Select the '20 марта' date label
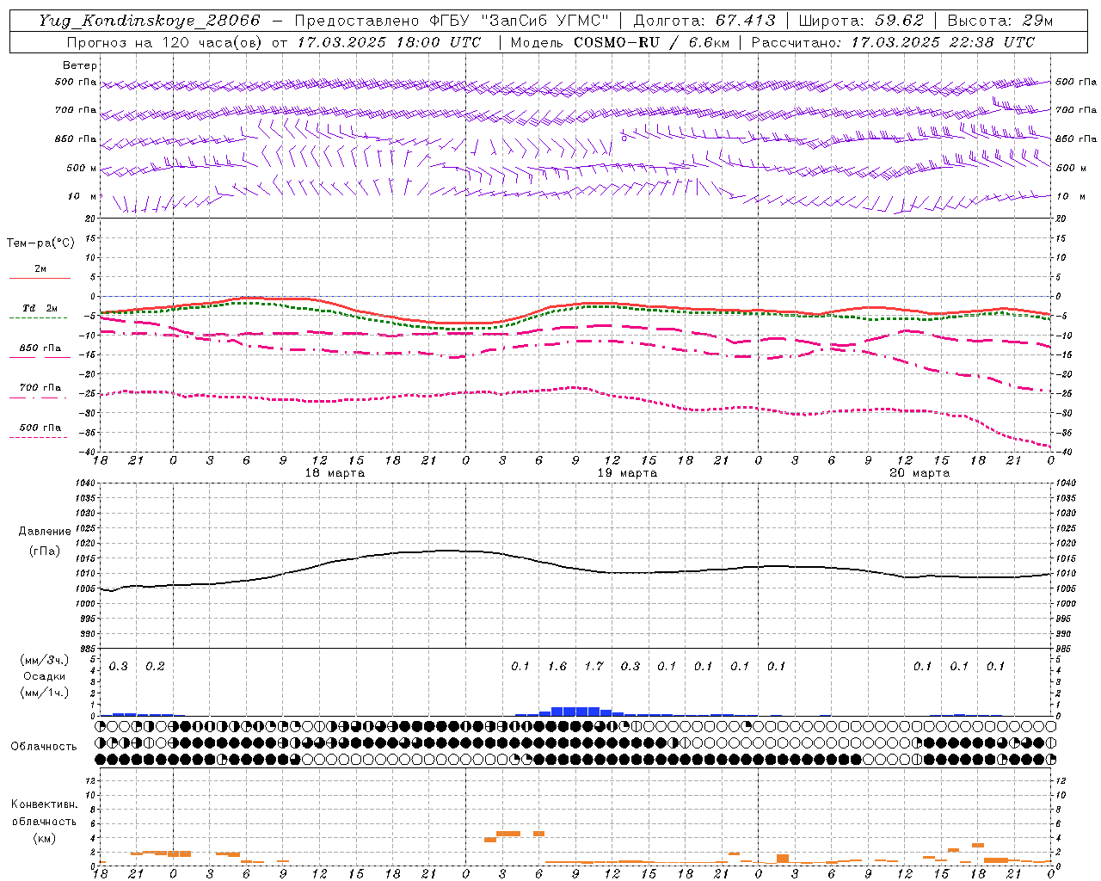This screenshot has width=1101, height=881. pos(920,473)
